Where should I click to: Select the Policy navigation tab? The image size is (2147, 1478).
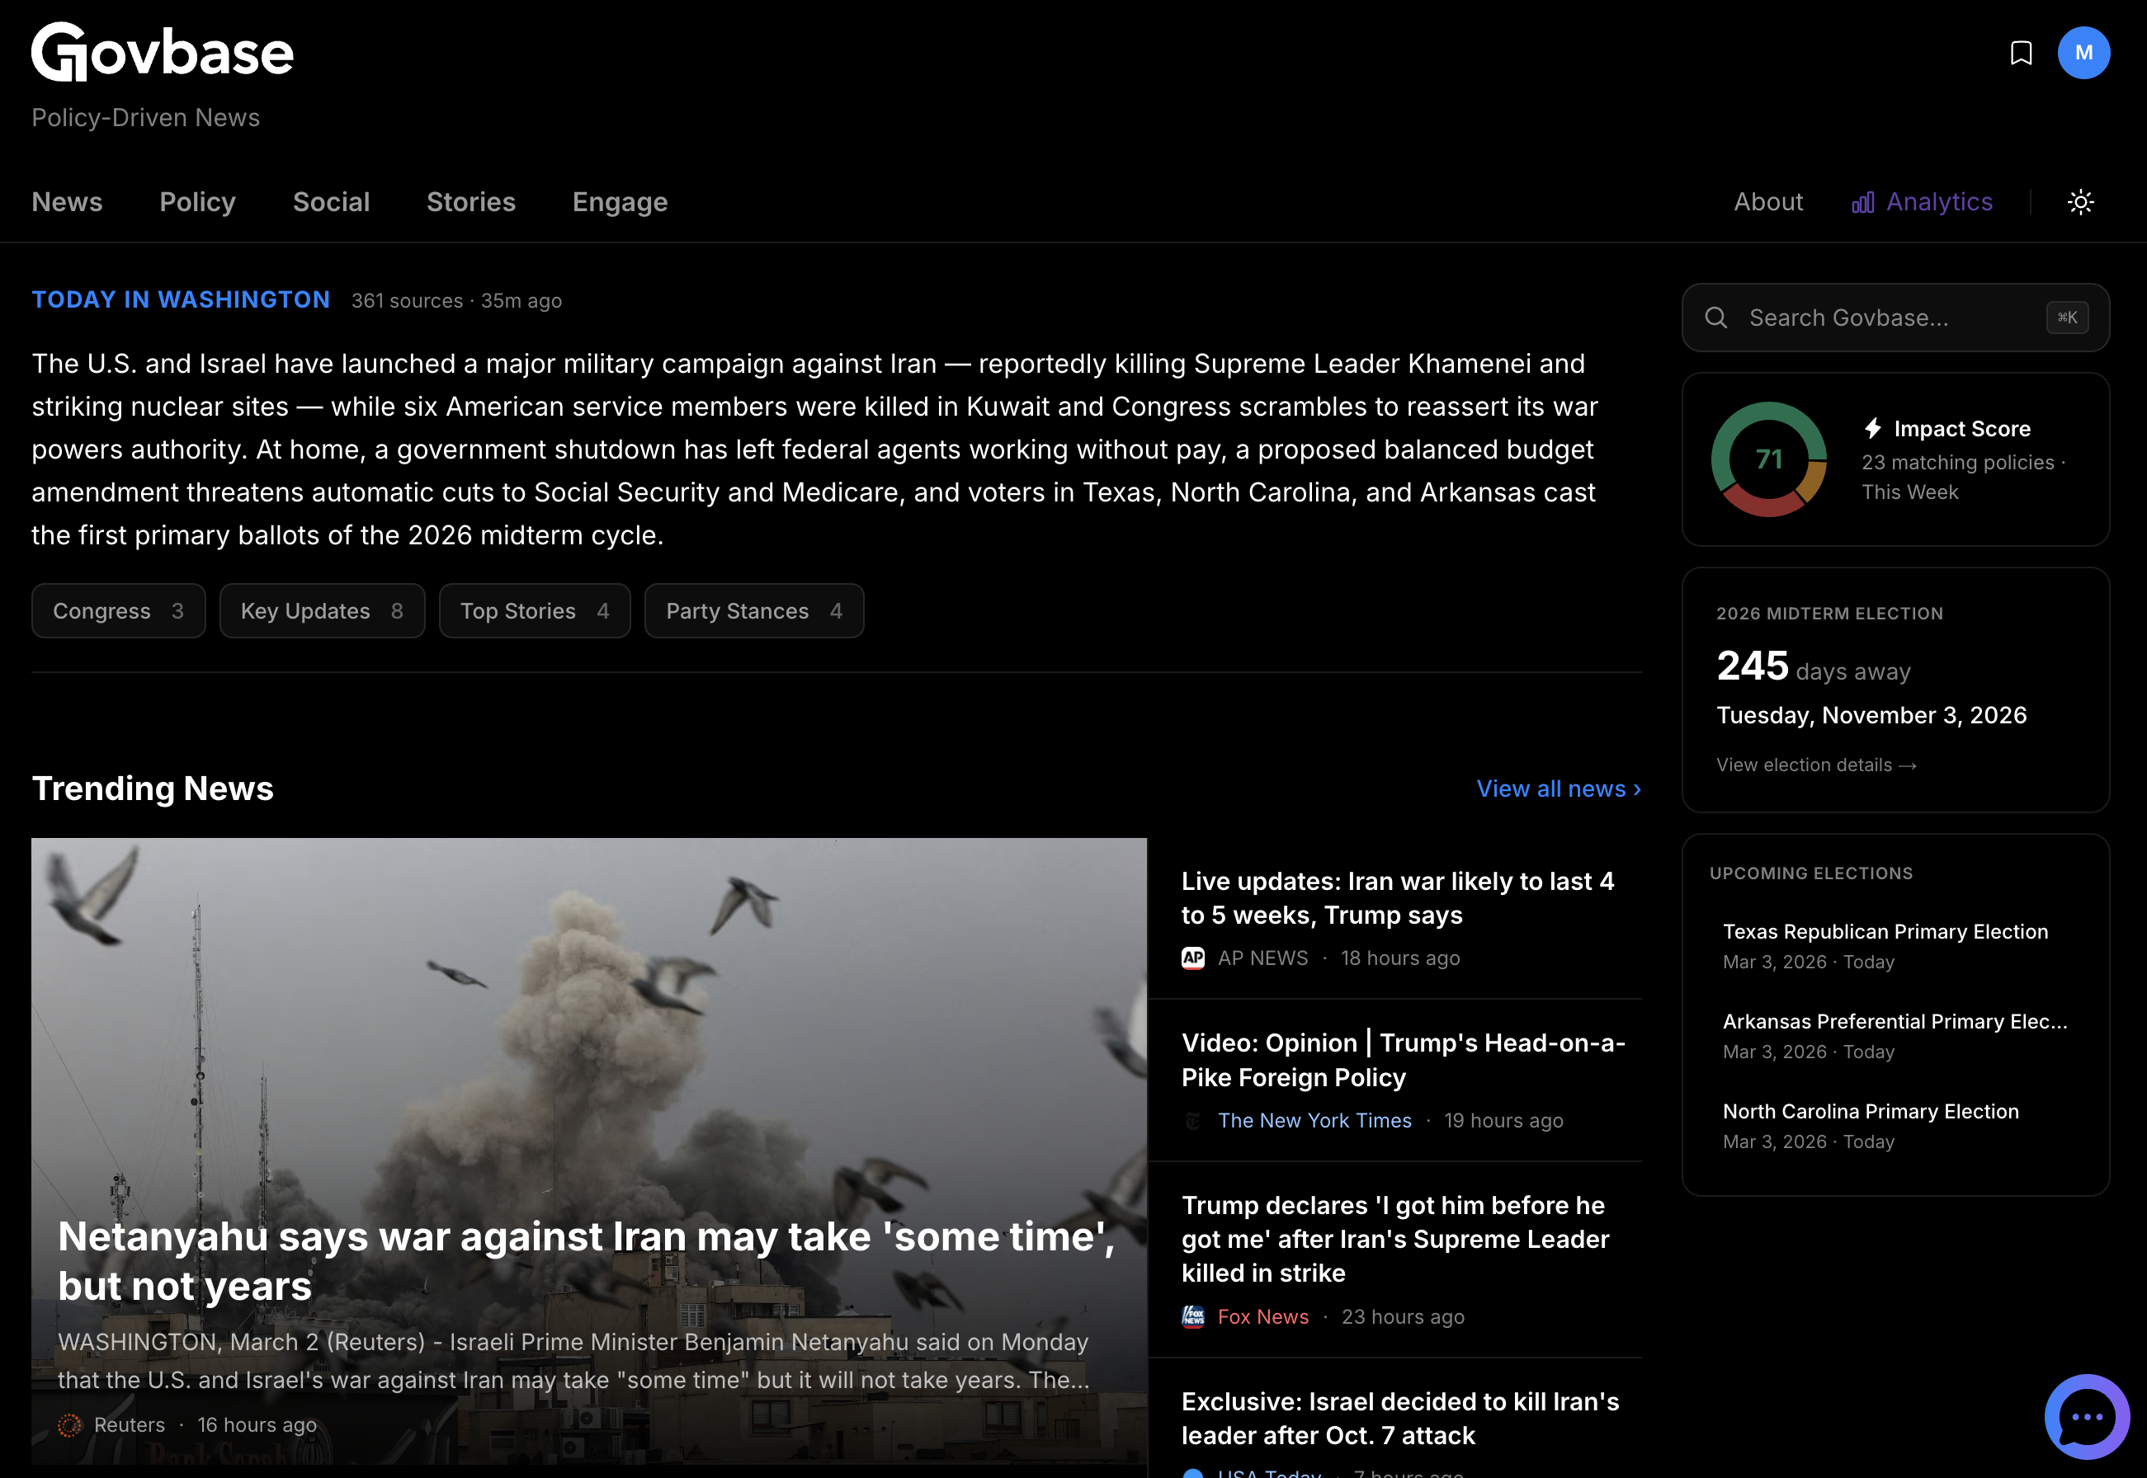(197, 202)
